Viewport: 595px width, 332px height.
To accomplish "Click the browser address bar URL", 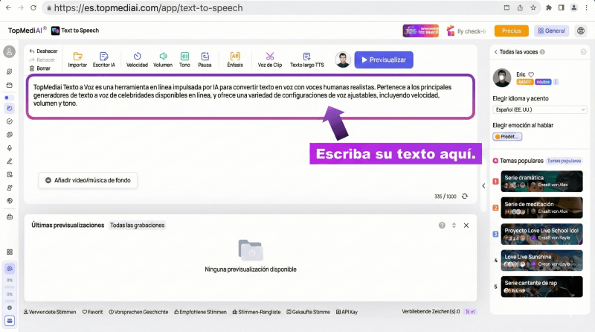I will (x=148, y=7).
